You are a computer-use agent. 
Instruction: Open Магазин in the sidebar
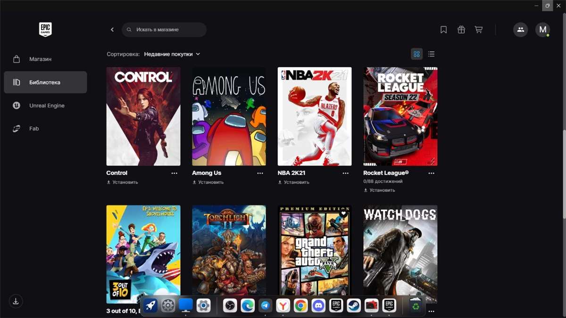point(45,59)
